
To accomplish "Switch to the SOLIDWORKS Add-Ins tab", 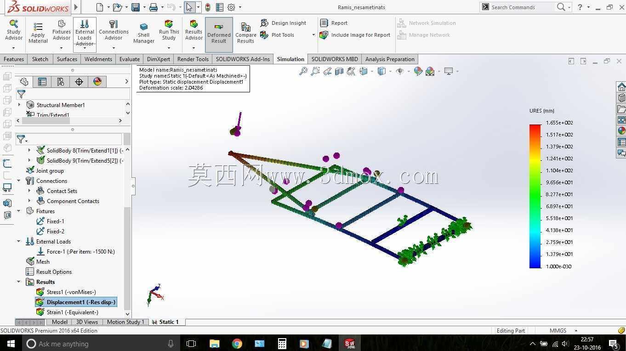I will click(243, 59).
